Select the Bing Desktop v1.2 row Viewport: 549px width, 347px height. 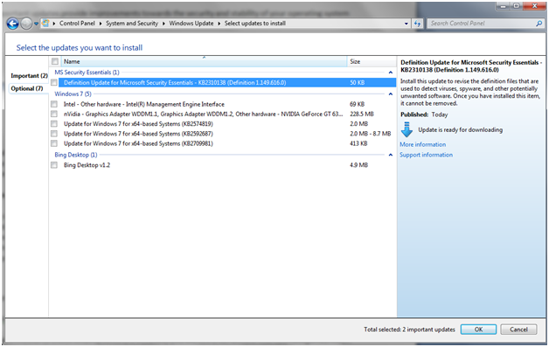[x=227, y=165]
